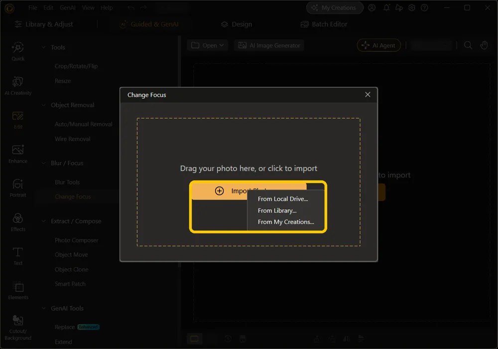Click the redo arrow icon

tap(143, 7)
